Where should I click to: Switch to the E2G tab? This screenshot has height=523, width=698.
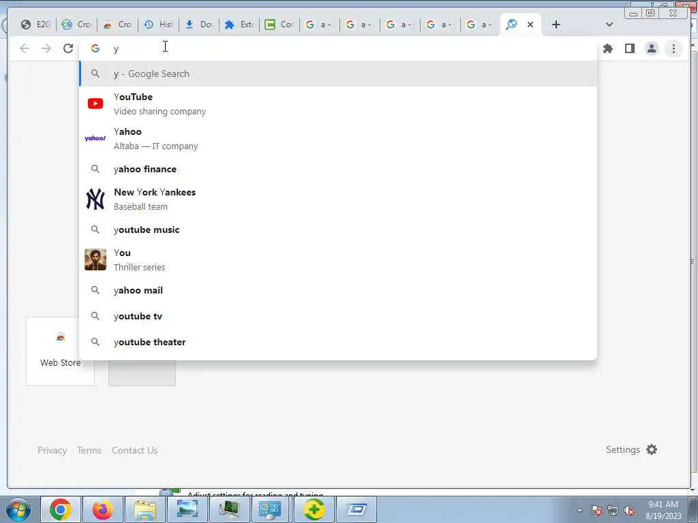tap(35, 25)
